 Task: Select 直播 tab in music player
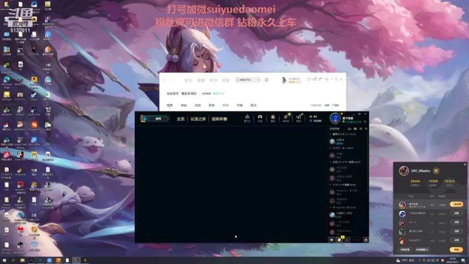pyautogui.click(x=200, y=80)
